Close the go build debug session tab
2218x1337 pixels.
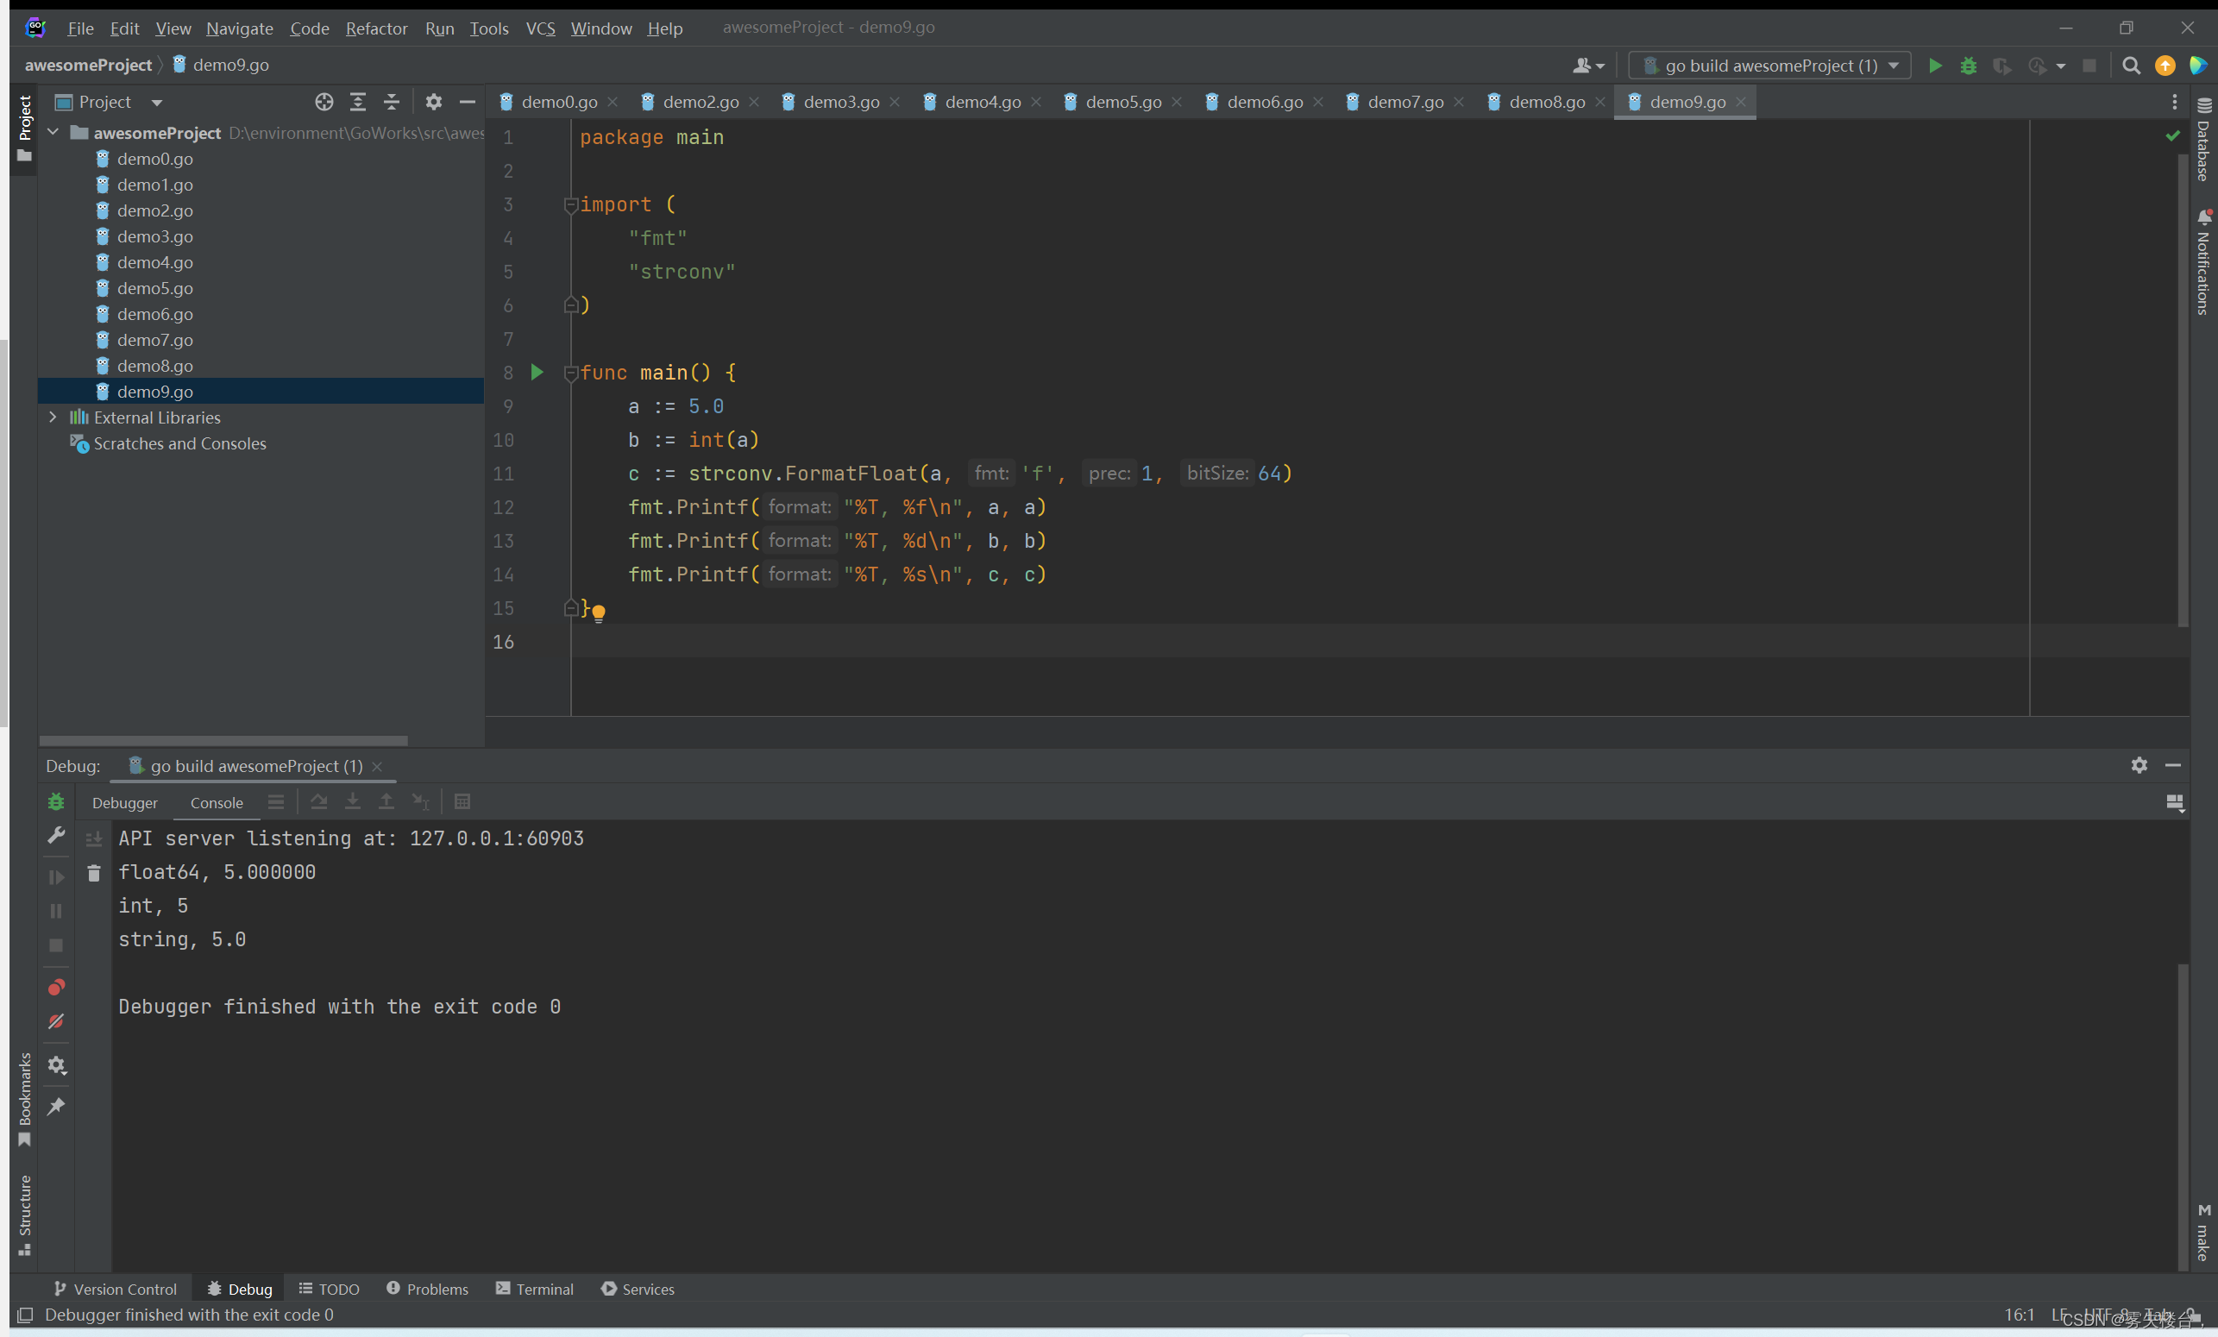coord(377,766)
